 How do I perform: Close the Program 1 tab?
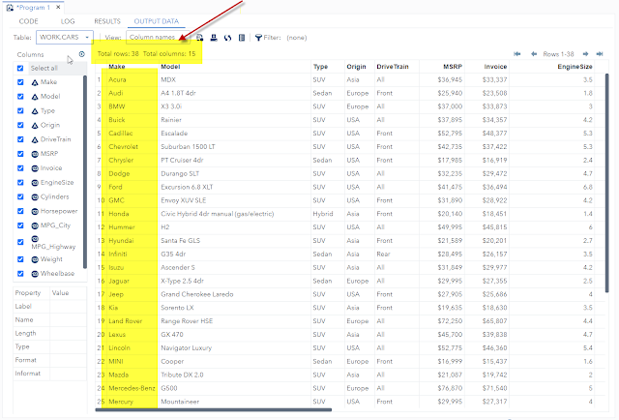click(x=58, y=7)
